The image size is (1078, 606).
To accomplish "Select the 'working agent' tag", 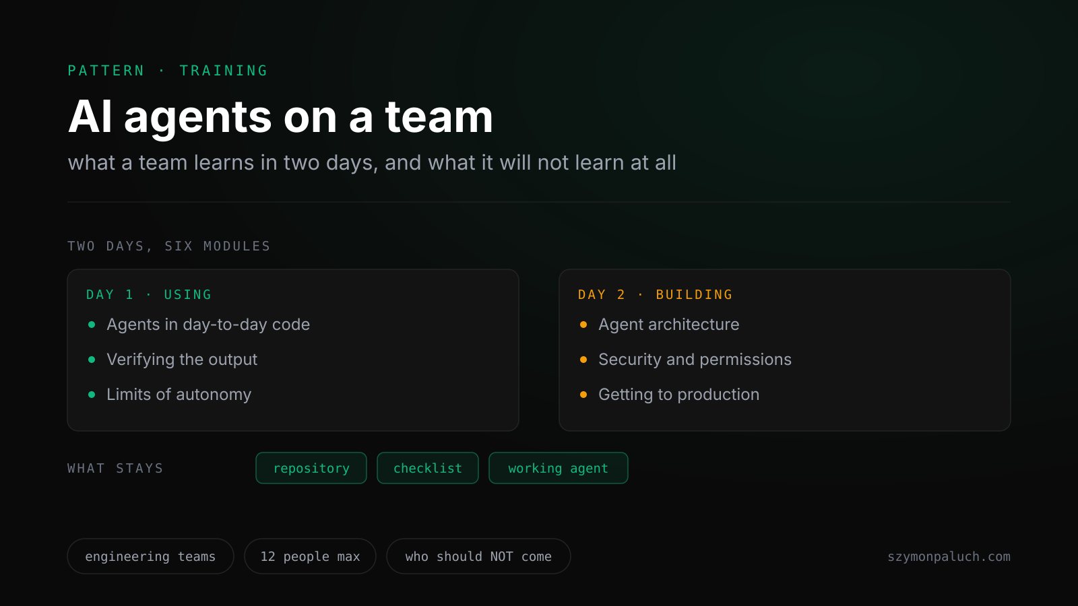I will (559, 468).
